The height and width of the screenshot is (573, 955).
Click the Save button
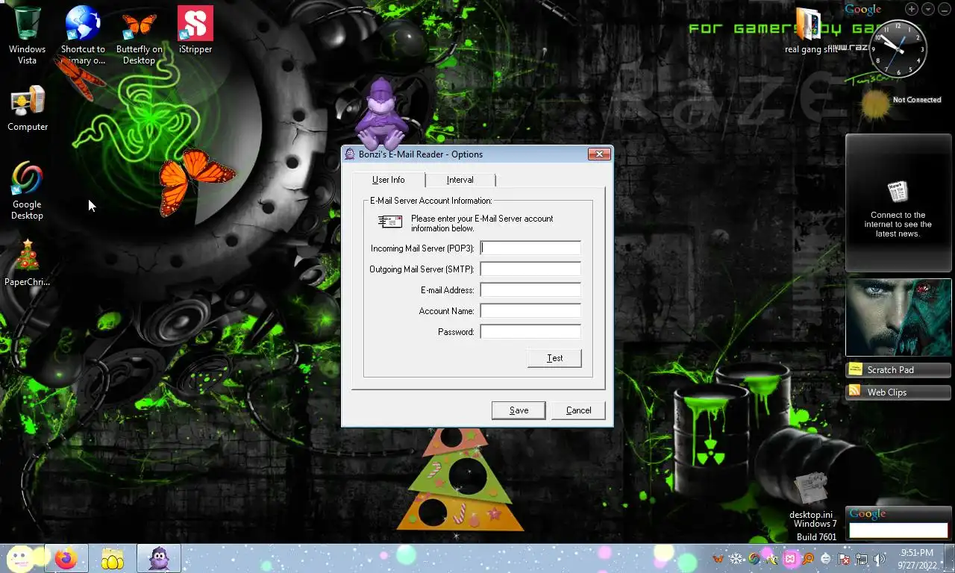coord(519,410)
